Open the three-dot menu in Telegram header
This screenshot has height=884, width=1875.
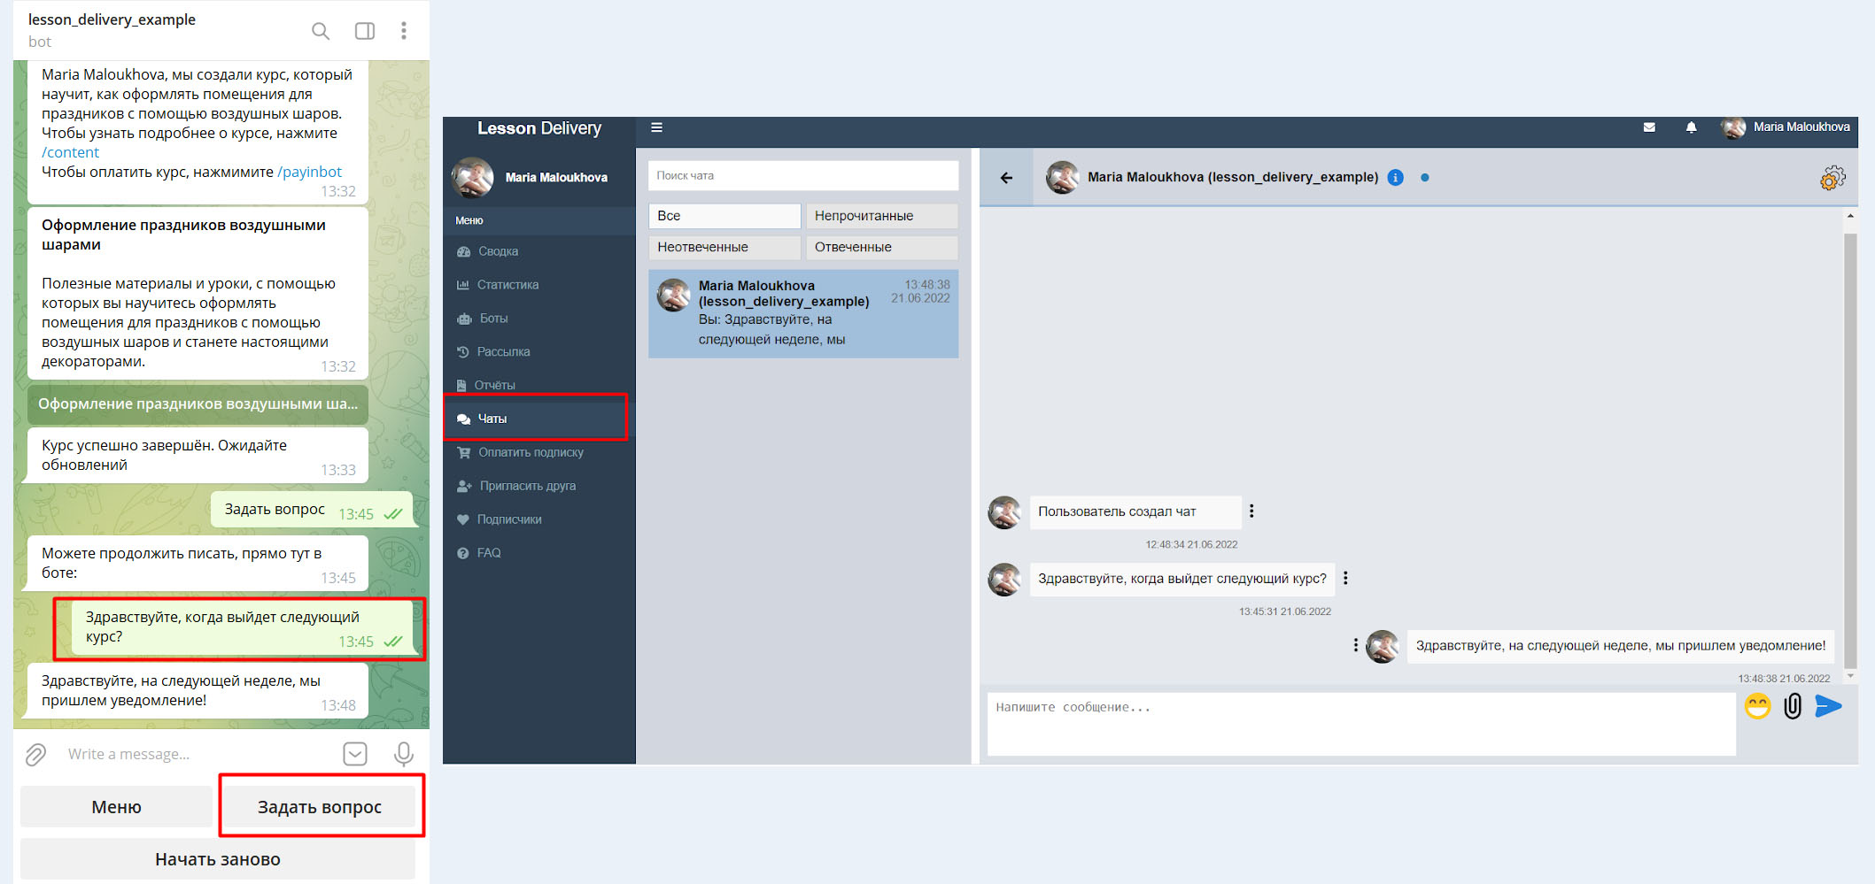coord(404,31)
